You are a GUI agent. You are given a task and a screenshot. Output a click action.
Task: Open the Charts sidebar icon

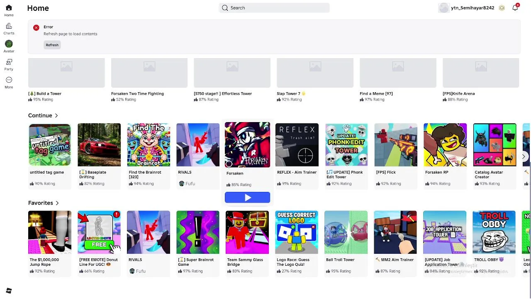pyautogui.click(x=9, y=26)
